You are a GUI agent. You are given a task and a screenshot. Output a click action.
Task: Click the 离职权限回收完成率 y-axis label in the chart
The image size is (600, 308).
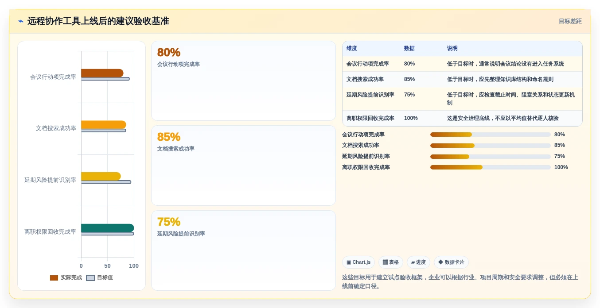50,231
